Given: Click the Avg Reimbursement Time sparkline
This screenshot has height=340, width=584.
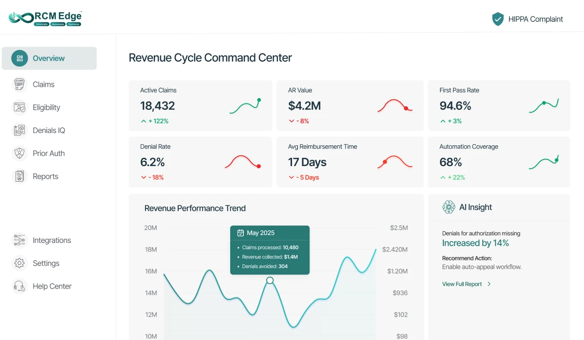Looking at the screenshot, I should pyautogui.click(x=395, y=162).
